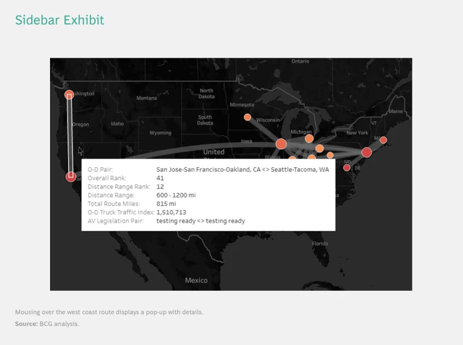Screen dimensions: 463x345
Task: Click the Wyoming state label on map
Action: pos(160,132)
